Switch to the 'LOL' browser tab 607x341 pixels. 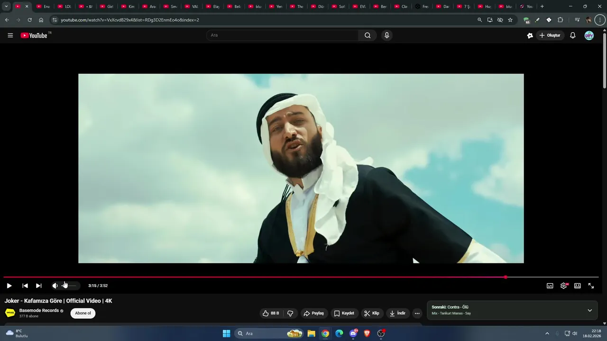pos(64,7)
